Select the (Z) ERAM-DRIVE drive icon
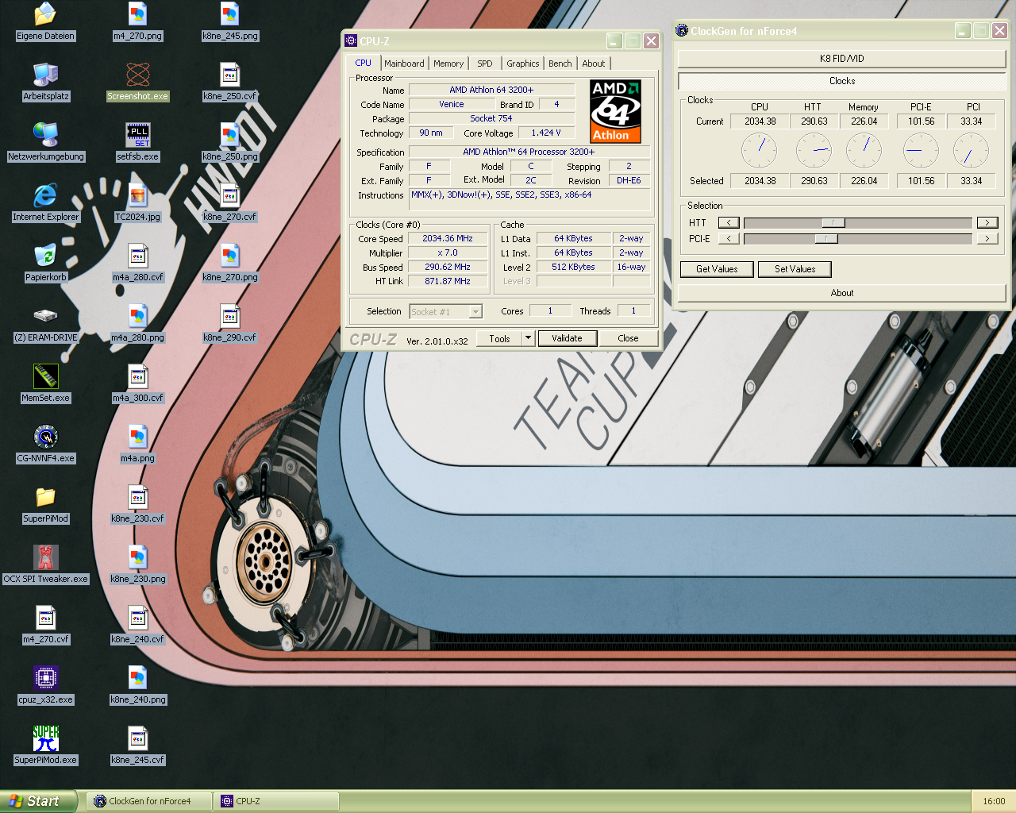1016x813 pixels. (45, 322)
